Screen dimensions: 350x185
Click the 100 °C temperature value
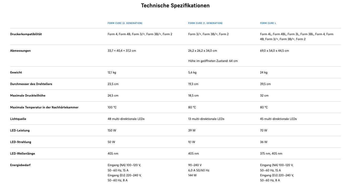[x=113, y=107]
